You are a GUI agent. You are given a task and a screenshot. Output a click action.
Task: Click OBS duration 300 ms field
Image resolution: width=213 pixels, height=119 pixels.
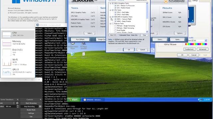[x=11, y=106]
